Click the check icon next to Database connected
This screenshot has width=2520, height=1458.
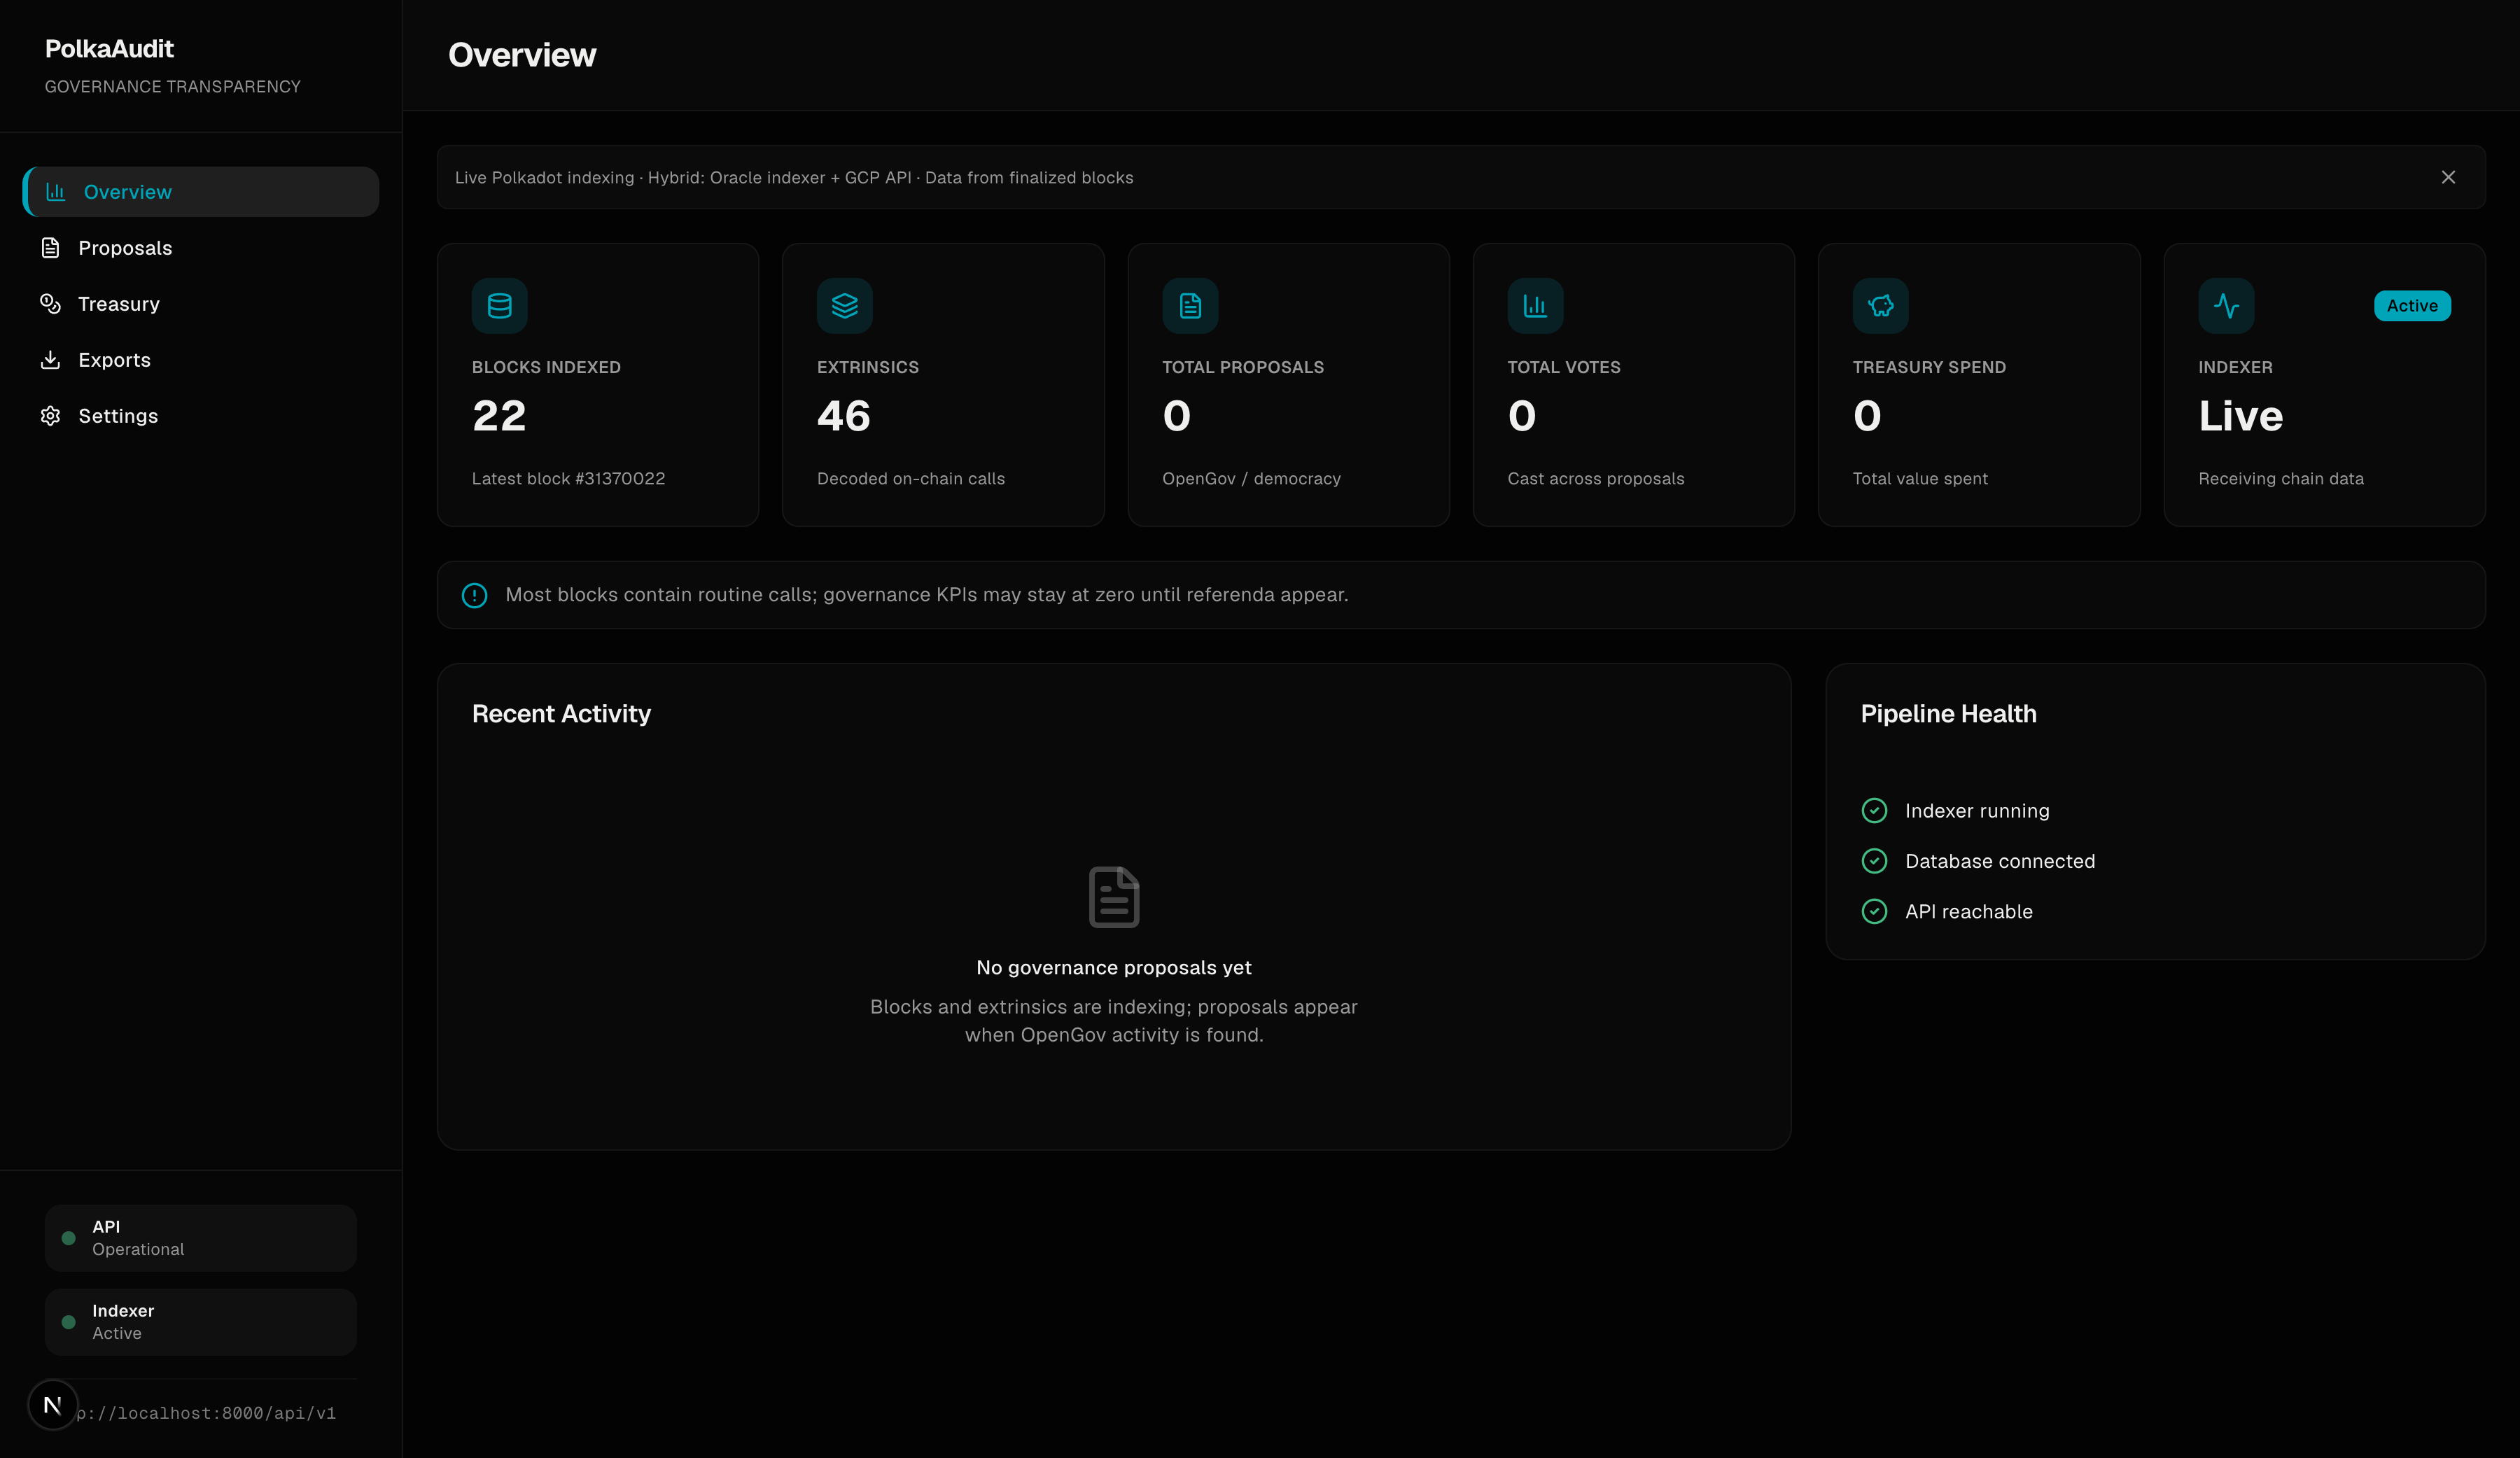pyautogui.click(x=1875, y=861)
